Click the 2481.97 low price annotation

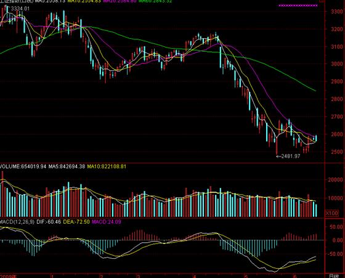tap(288, 157)
